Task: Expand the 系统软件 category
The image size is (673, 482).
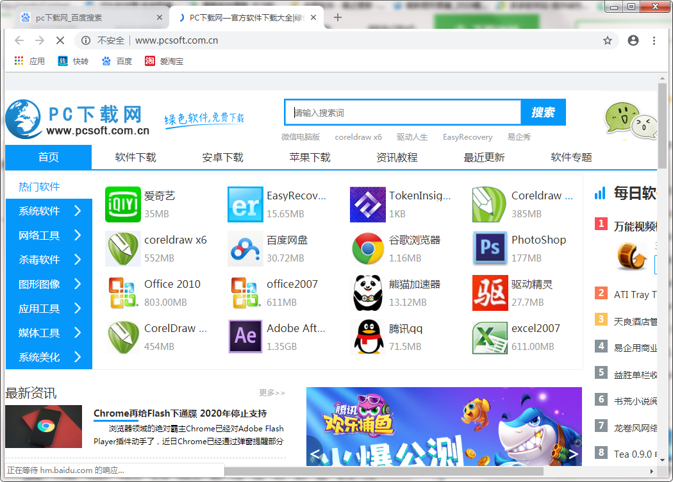Action: tap(49, 211)
